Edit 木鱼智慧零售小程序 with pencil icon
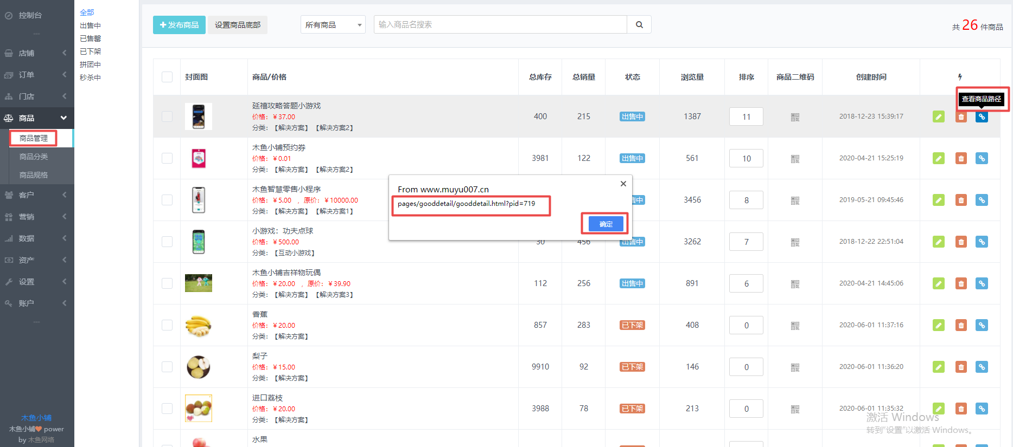 (x=939, y=200)
